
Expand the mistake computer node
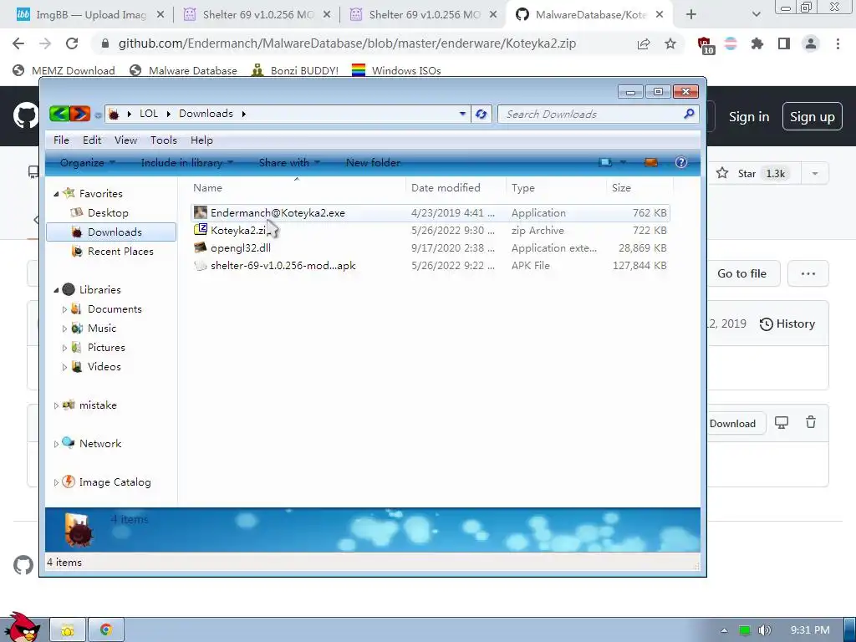tap(56, 405)
